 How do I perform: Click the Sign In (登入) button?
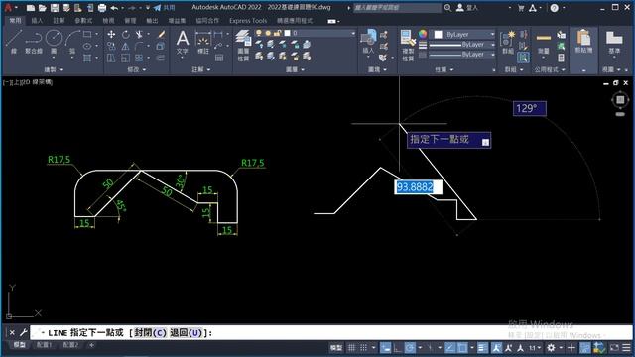(467, 8)
